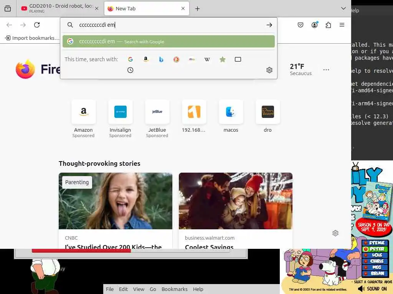Search this time with eBay icon
Viewport: 393px width, 294px height.
click(x=192, y=59)
